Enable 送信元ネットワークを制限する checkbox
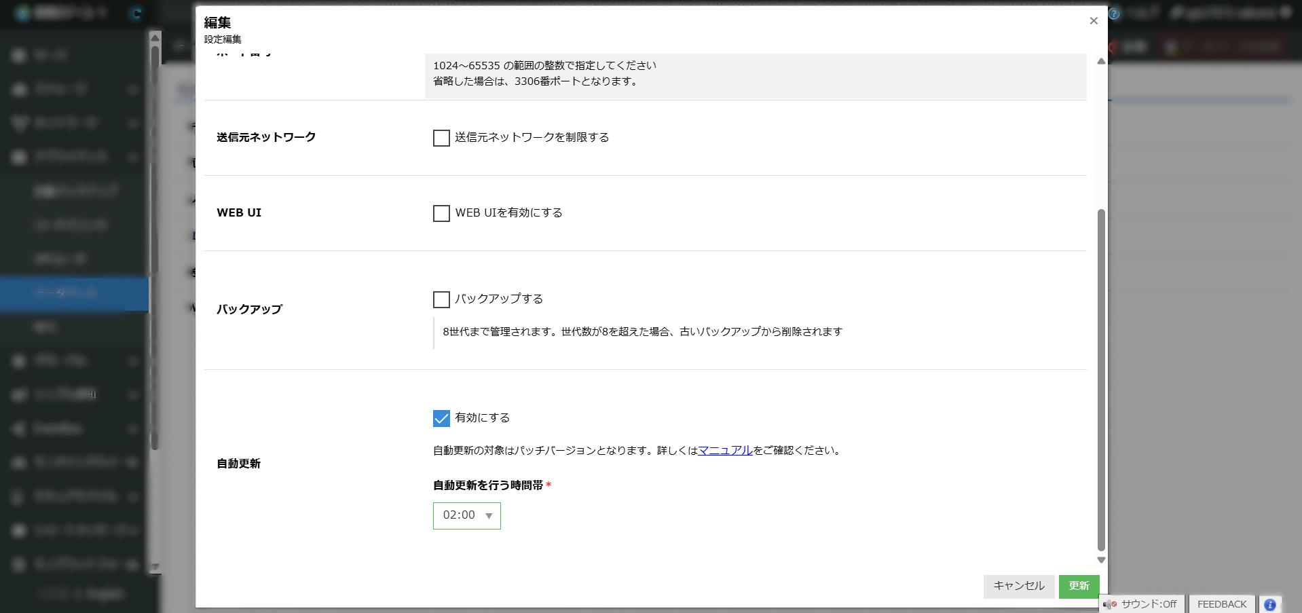1302x613 pixels. (x=441, y=138)
